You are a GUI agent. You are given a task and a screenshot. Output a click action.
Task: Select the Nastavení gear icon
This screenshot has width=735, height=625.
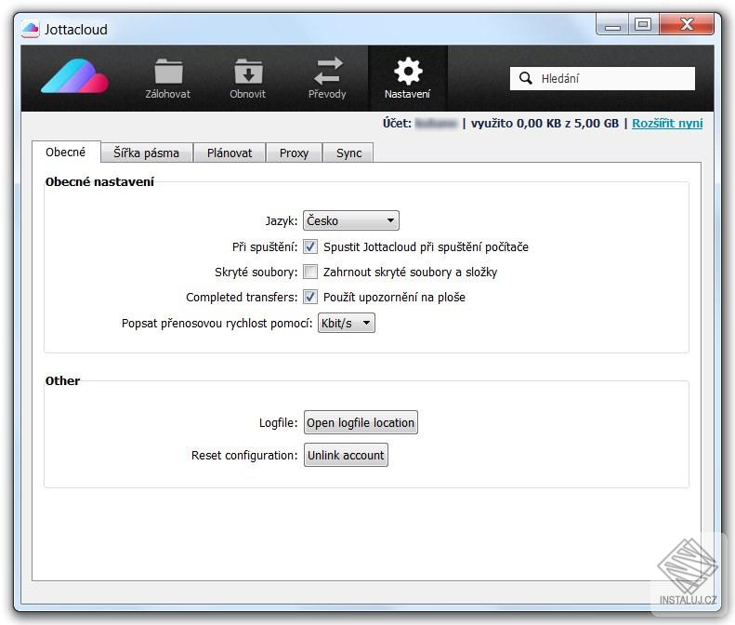click(x=408, y=71)
